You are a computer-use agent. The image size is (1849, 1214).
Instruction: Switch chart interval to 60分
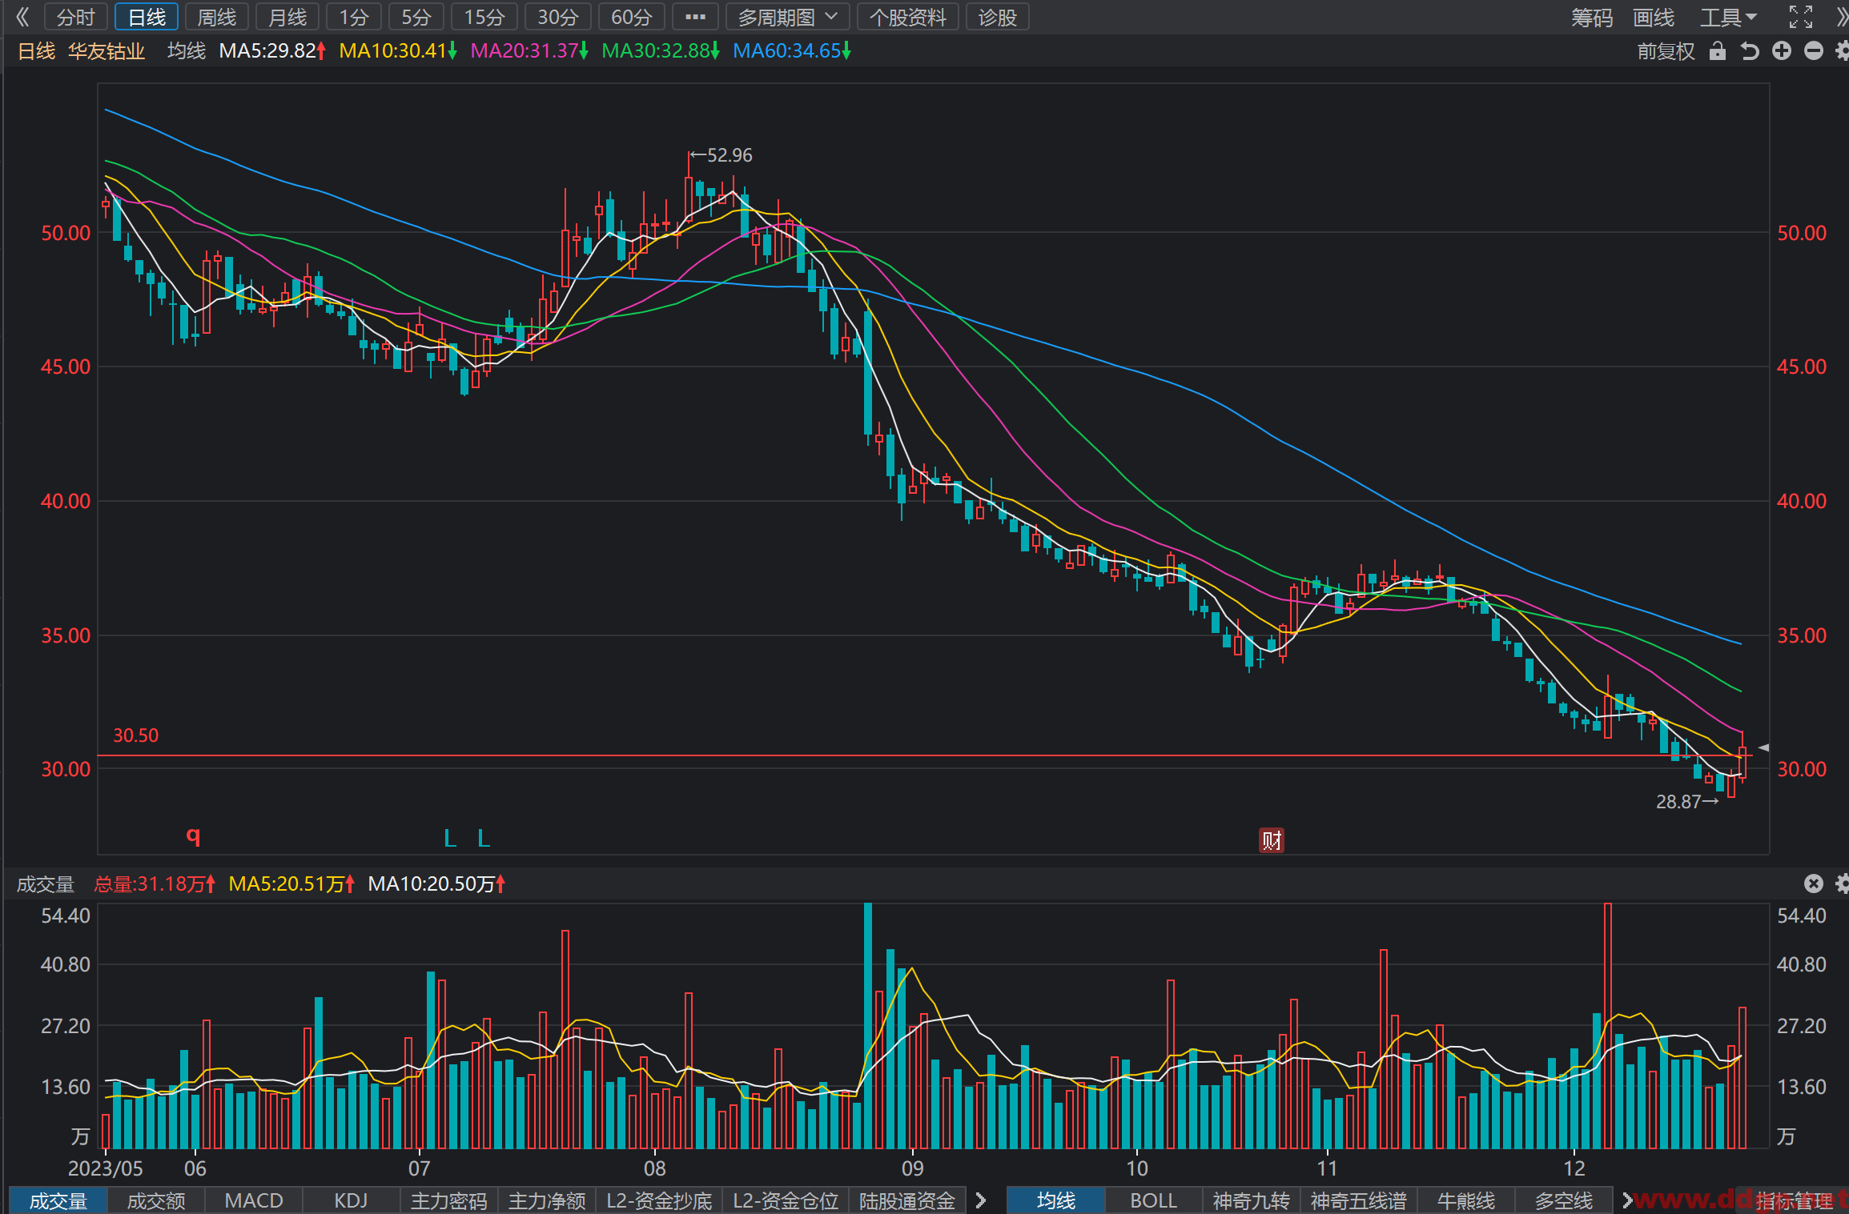(x=632, y=17)
